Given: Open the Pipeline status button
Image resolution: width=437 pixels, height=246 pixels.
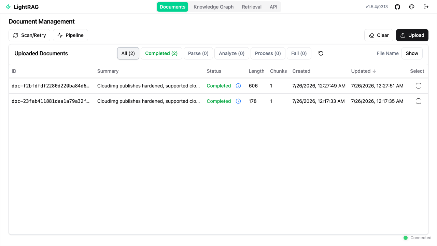Looking at the screenshot, I should (x=70, y=35).
